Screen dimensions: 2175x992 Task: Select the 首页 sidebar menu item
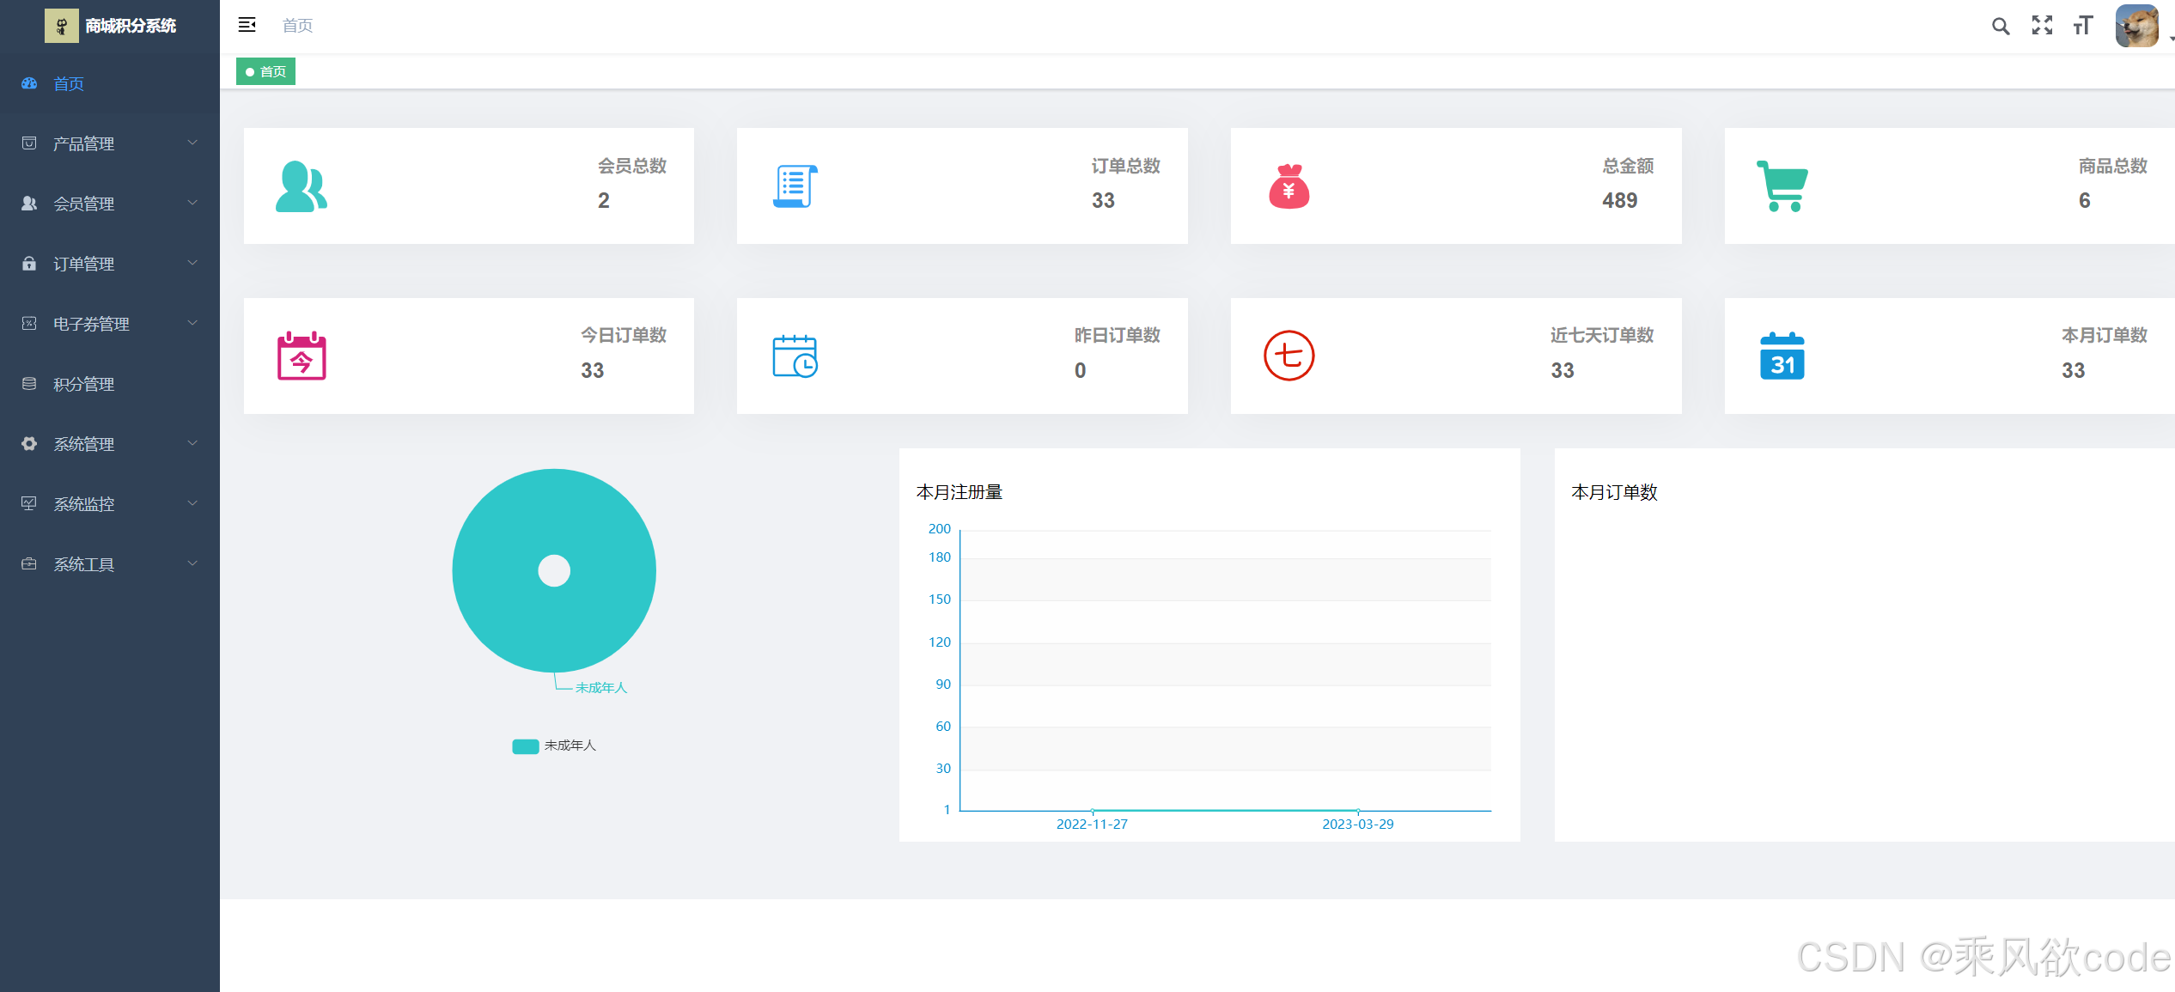tap(69, 83)
